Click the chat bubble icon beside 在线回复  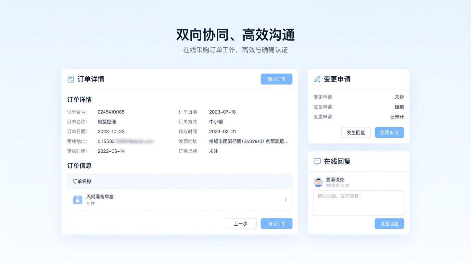click(317, 161)
